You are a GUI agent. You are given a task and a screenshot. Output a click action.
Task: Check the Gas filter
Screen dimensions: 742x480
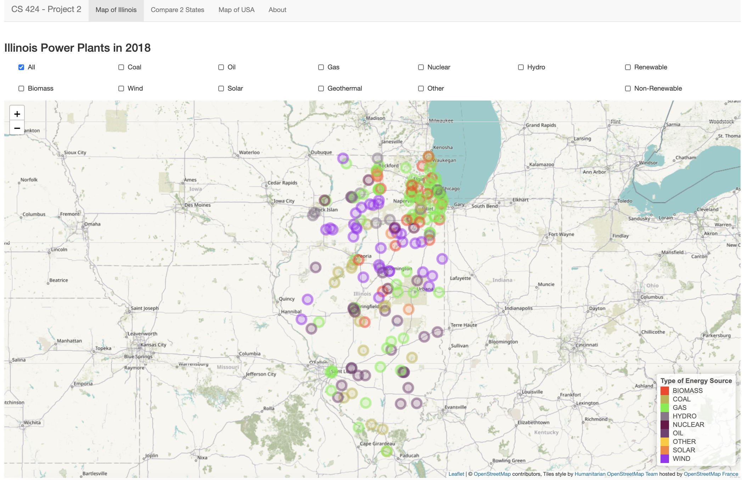coord(321,67)
